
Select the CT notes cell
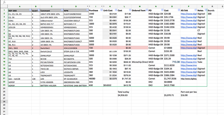pyautogui.click(x=202, y=30)
